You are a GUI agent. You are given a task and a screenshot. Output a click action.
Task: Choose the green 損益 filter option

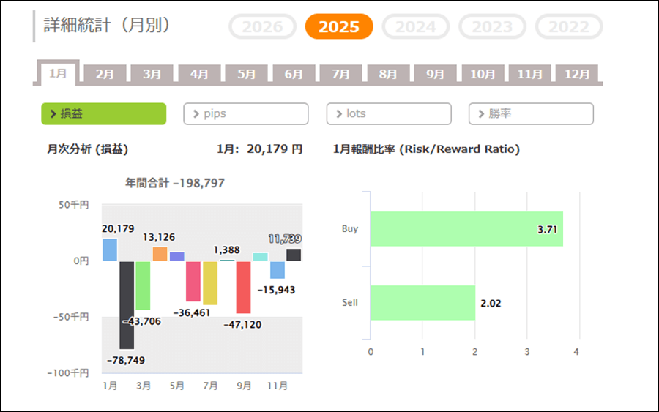click(x=103, y=114)
